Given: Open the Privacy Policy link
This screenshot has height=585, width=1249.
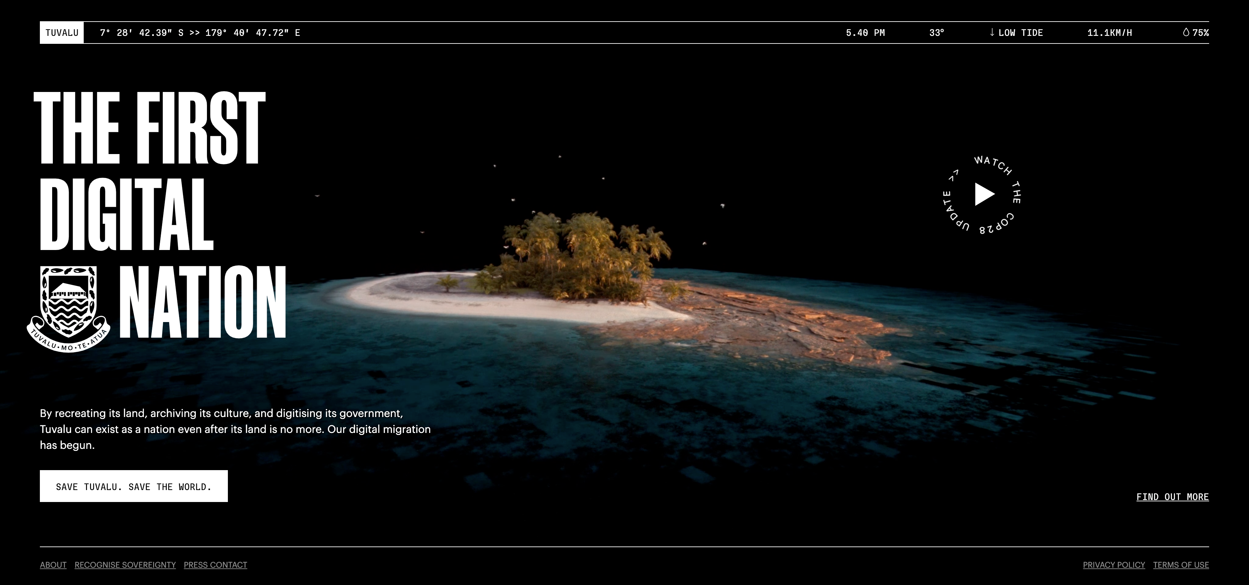Looking at the screenshot, I should 1114,565.
